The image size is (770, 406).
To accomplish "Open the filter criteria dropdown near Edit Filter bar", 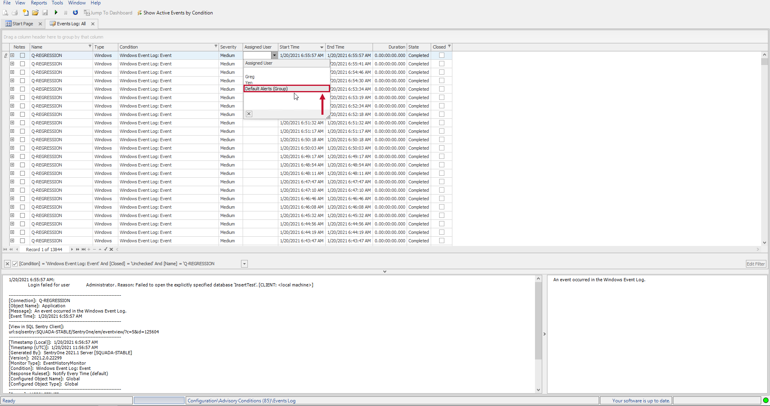I will click(x=244, y=264).
